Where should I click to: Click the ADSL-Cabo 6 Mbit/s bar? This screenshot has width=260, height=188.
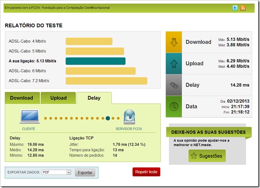point(101,71)
